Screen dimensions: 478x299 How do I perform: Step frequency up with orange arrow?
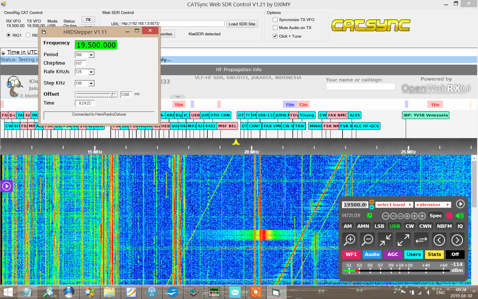[372, 202]
